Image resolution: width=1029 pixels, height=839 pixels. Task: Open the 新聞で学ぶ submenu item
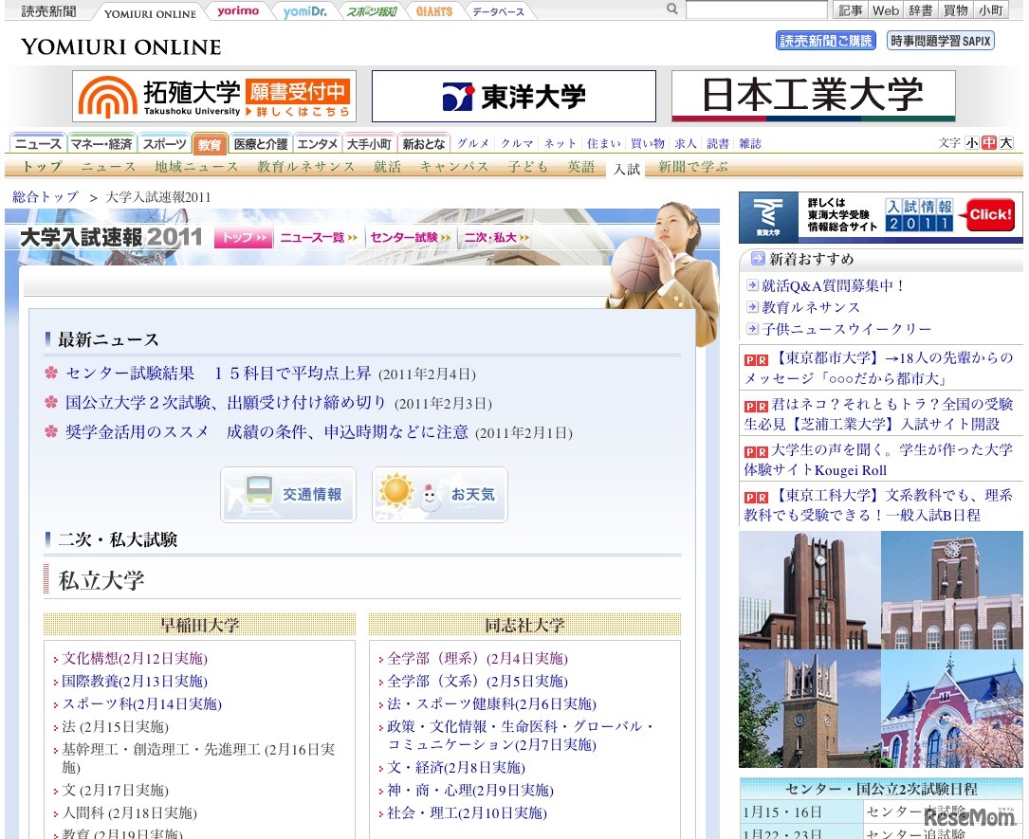click(693, 167)
